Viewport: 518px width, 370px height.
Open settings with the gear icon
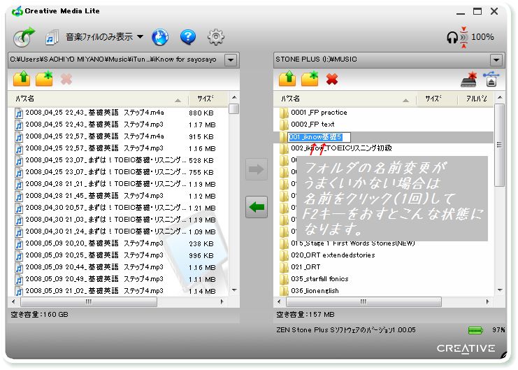pos(216,37)
